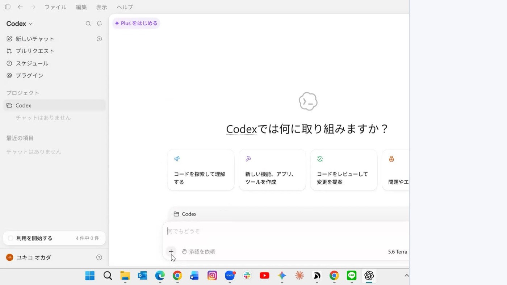Open Instagram from taskbar
The image size is (507, 285).
point(212,276)
